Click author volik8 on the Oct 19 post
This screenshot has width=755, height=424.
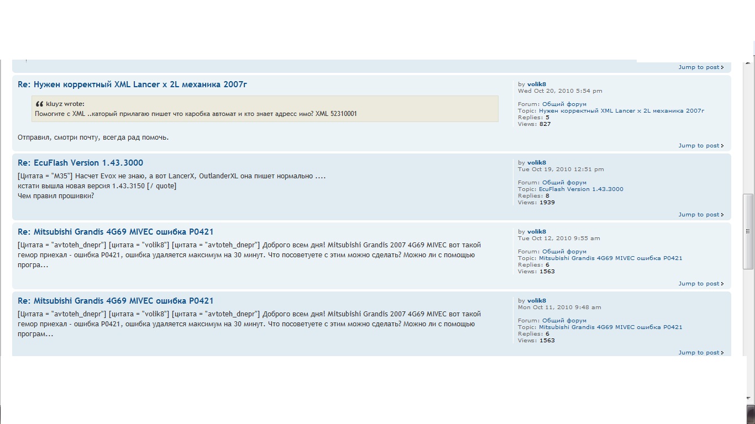coord(536,163)
